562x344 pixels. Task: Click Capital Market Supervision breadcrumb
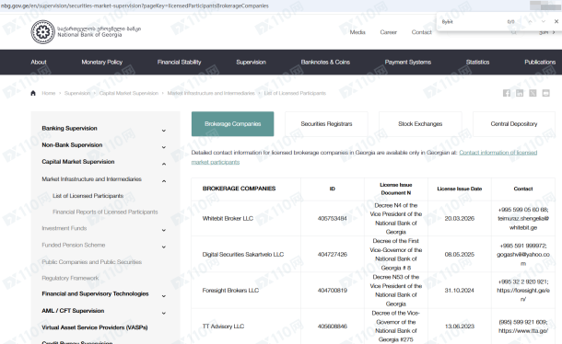coord(129,93)
